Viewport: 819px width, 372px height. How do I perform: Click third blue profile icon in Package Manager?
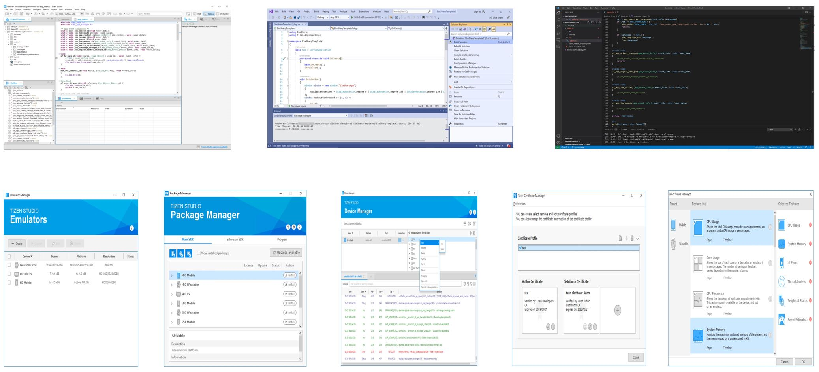pyautogui.click(x=189, y=253)
